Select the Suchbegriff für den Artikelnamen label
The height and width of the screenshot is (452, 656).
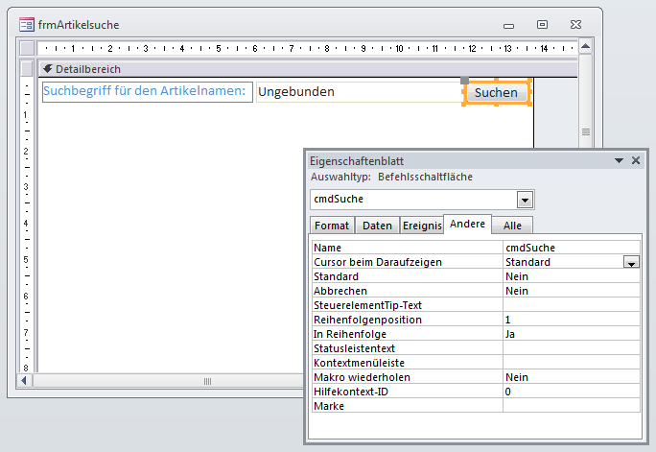click(x=148, y=92)
